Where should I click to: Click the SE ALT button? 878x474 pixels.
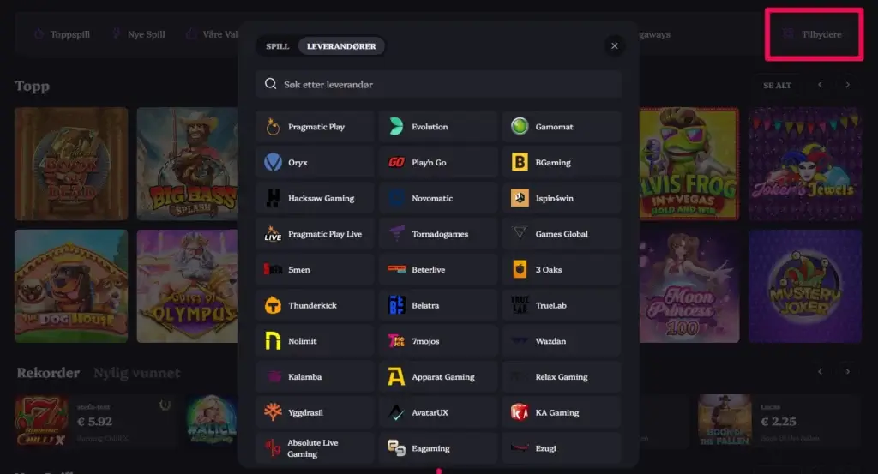[x=777, y=86]
